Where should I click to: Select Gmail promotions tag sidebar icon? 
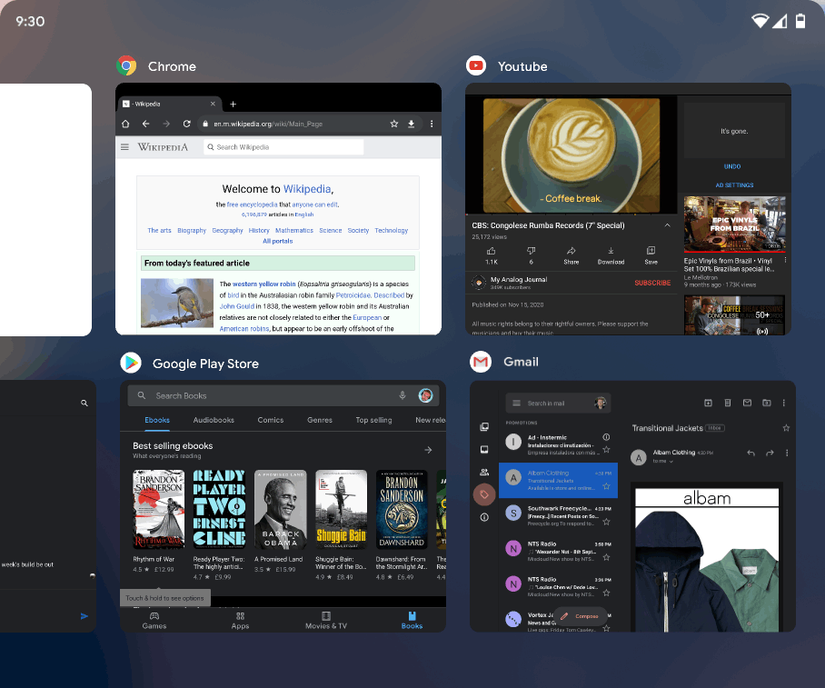click(x=484, y=494)
